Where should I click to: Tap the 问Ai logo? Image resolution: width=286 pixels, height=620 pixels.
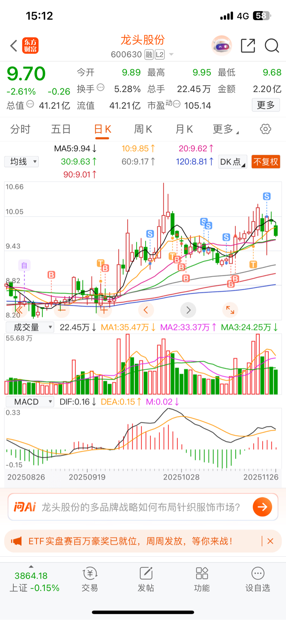pos(25,507)
